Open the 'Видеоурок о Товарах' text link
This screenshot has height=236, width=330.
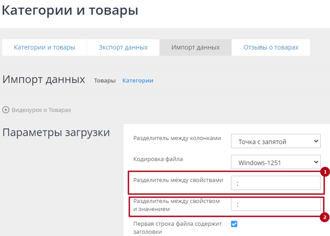click(x=41, y=110)
